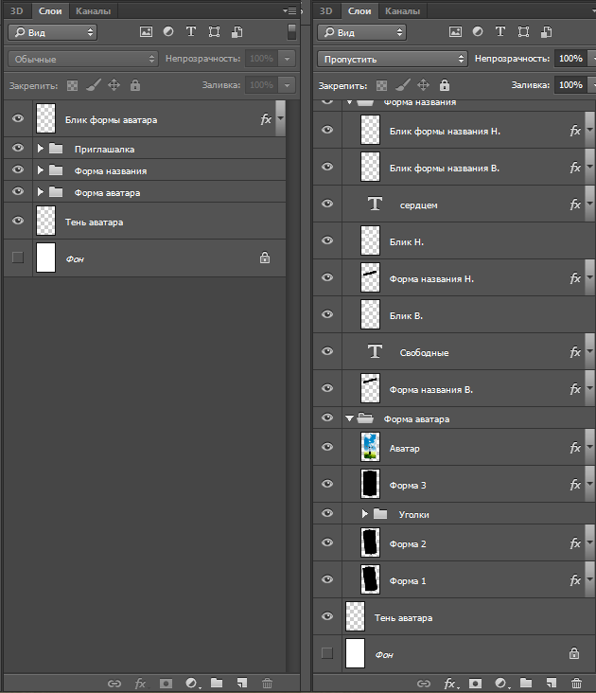
Task: Toggle visibility of Приглашалка group
Action: [x=17, y=149]
